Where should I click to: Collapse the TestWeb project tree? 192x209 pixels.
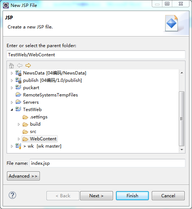12,110
